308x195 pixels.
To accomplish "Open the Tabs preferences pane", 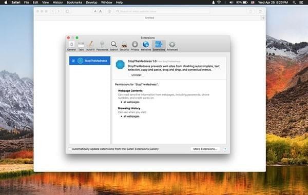I will [x=81, y=46].
